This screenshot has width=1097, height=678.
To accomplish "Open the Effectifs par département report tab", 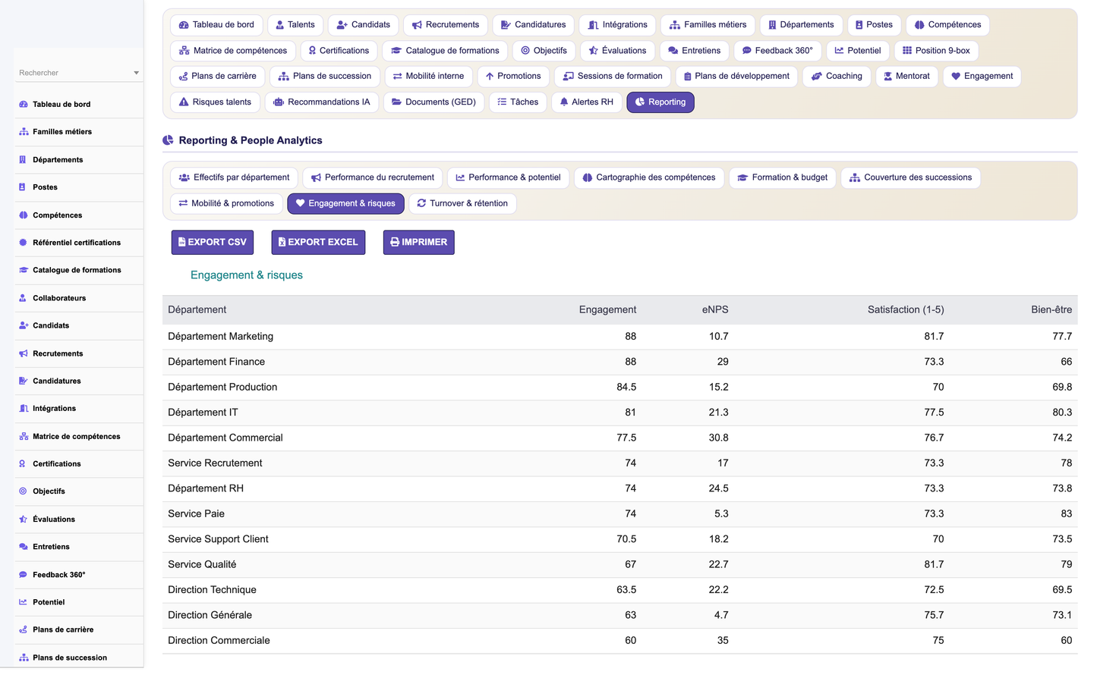I will [234, 177].
